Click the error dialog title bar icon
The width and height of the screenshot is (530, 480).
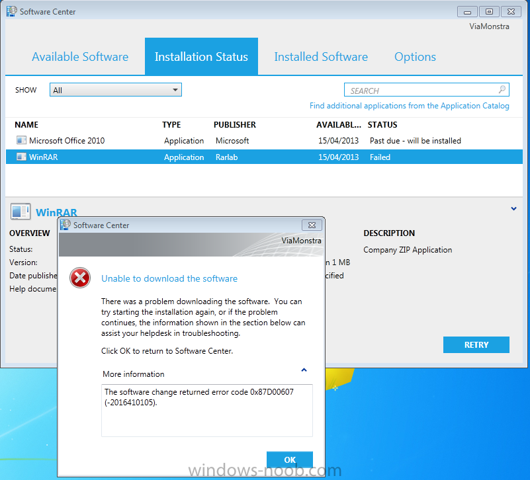point(66,225)
